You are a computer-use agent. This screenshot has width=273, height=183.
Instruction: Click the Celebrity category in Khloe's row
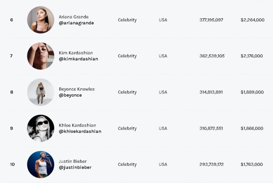pos(127,129)
